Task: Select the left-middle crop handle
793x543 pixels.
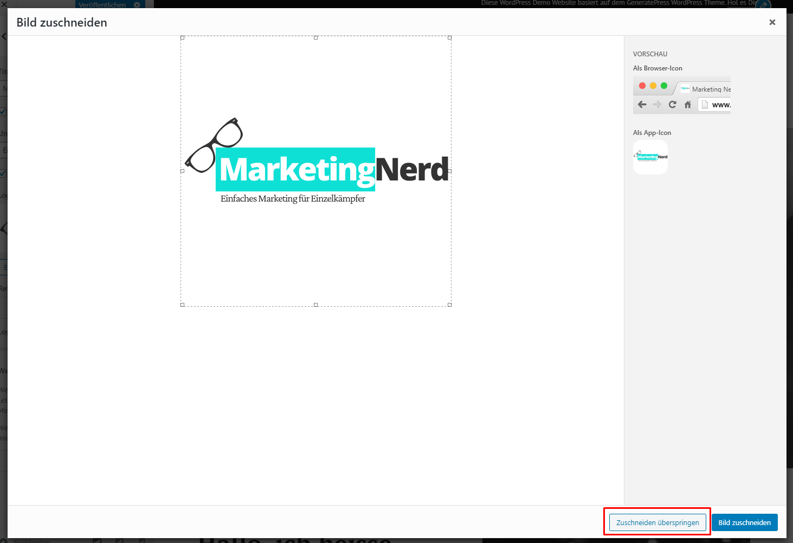Action: (183, 171)
